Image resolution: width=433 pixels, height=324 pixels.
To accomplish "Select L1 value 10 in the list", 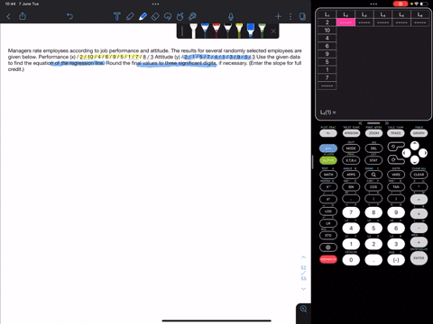I will click(x=327, y=30).
